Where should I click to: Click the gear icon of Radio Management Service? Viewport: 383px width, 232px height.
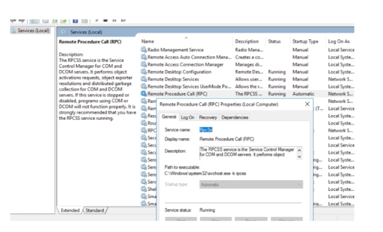[144, 50]
